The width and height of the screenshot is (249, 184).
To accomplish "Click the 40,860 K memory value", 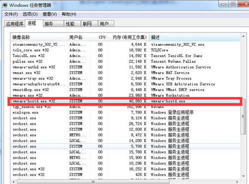I will (137, 101).
